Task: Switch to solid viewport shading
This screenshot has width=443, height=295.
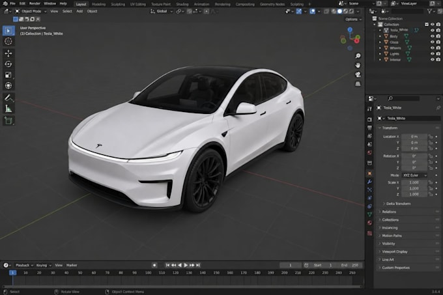Action: tap(339, 11)
